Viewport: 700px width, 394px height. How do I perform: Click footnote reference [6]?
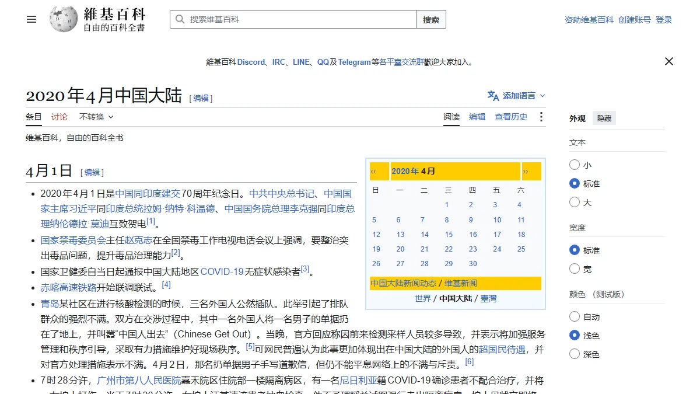click(470, 362)
